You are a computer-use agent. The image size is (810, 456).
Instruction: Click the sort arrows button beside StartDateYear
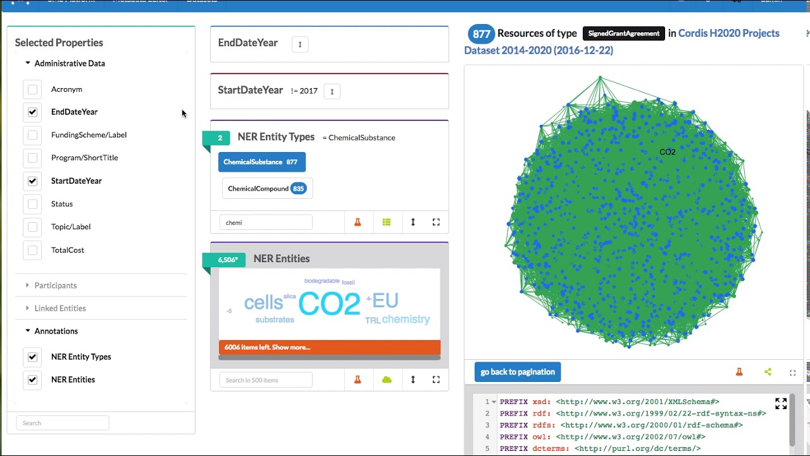coord(332,91)
